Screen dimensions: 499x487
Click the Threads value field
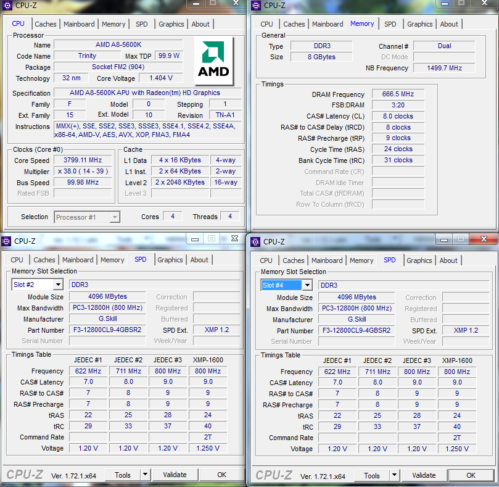[x=230, y=216]
